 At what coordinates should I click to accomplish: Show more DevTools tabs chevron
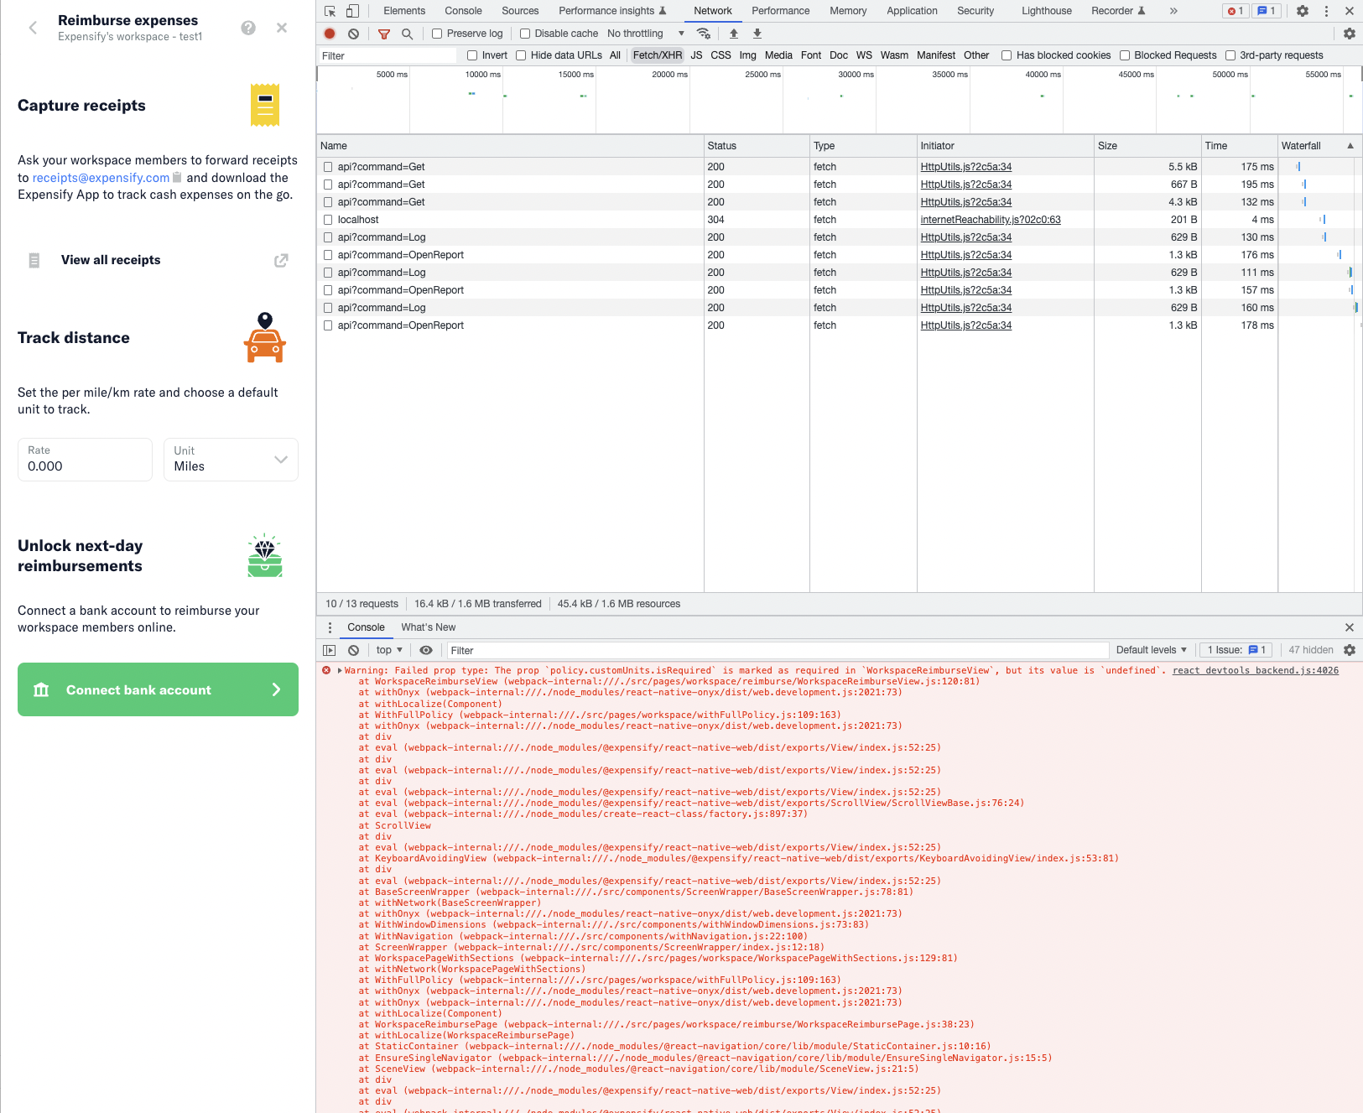click(1173, 11)
